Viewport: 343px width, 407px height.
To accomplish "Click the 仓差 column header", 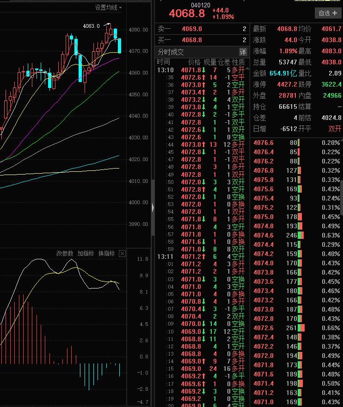I will (224, 63).
